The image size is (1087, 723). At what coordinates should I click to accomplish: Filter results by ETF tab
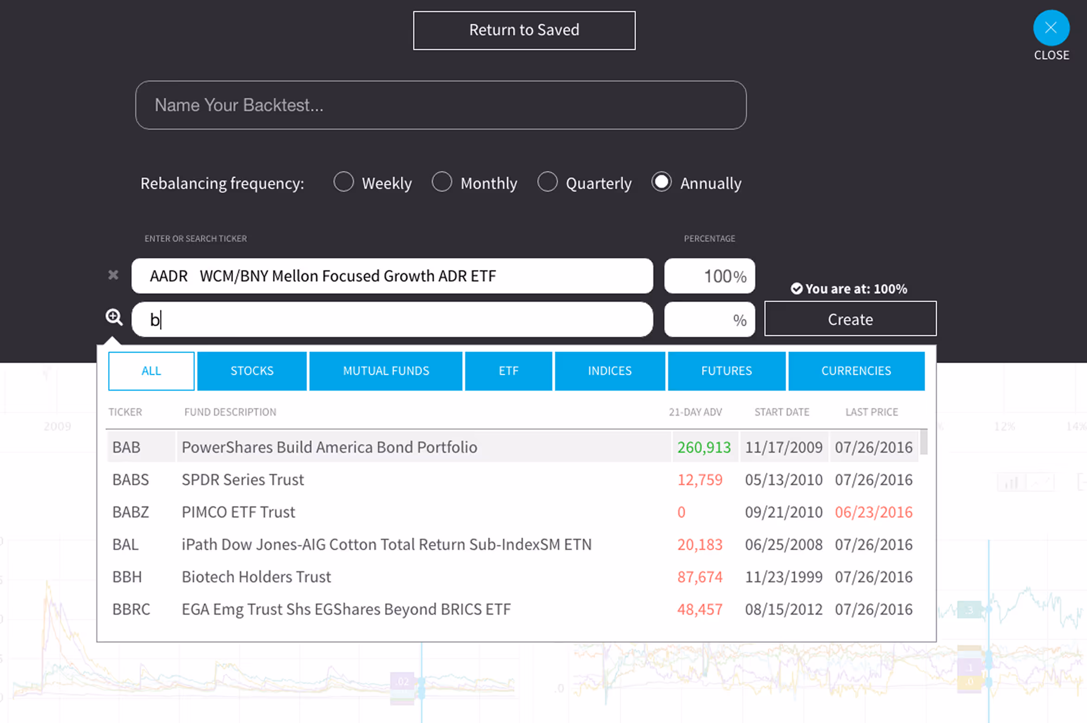click(508, 371)
